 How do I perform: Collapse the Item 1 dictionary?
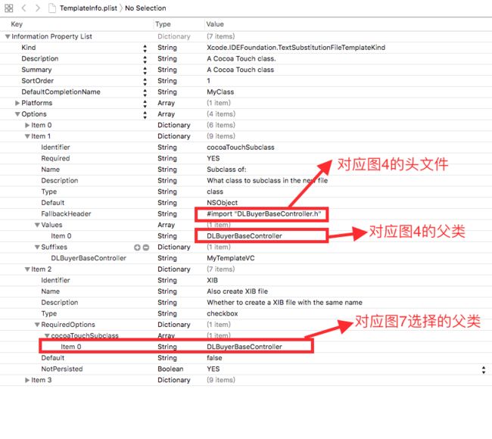pyautogui.click(x=27, y=136)
